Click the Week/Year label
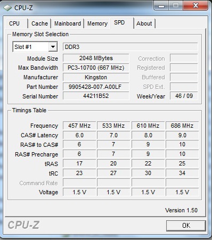Screen dimensions: 212x240 (151, 96)
